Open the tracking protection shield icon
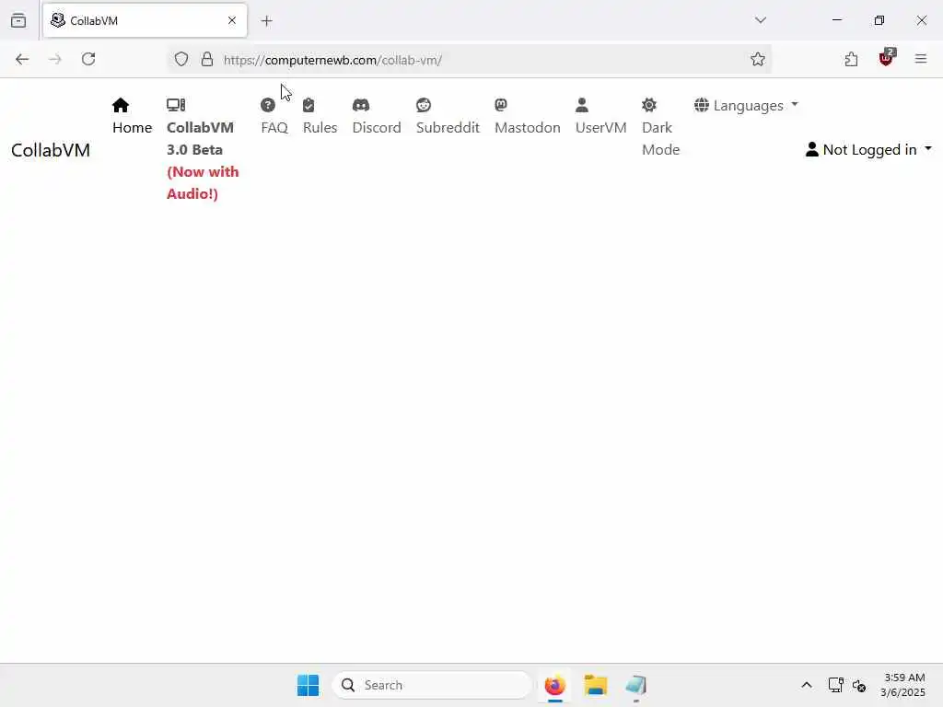Viewport: 943px width, 707px height. 181,59
